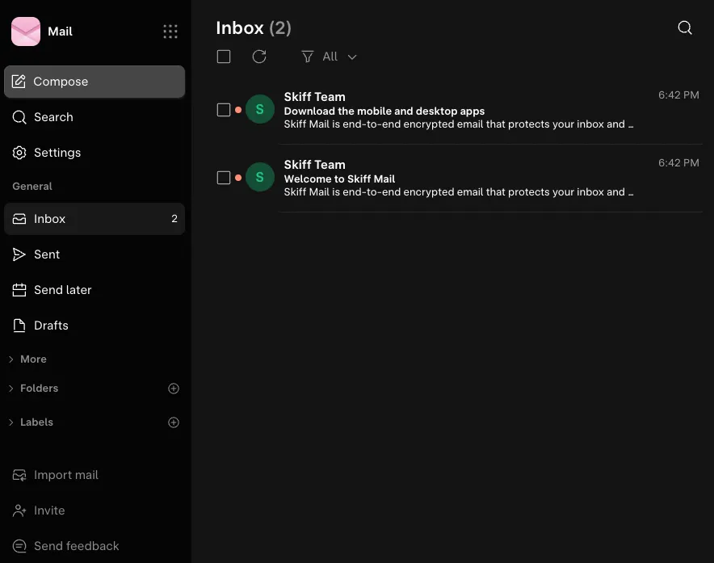Screen dimensions: 714x563
Task: Click the Compose button
Action: 94,82
